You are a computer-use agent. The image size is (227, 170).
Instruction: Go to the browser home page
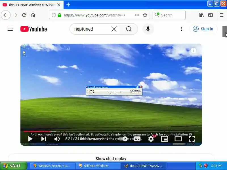33,15
